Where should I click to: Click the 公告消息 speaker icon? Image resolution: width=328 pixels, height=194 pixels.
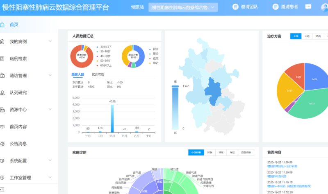[2, 144]
